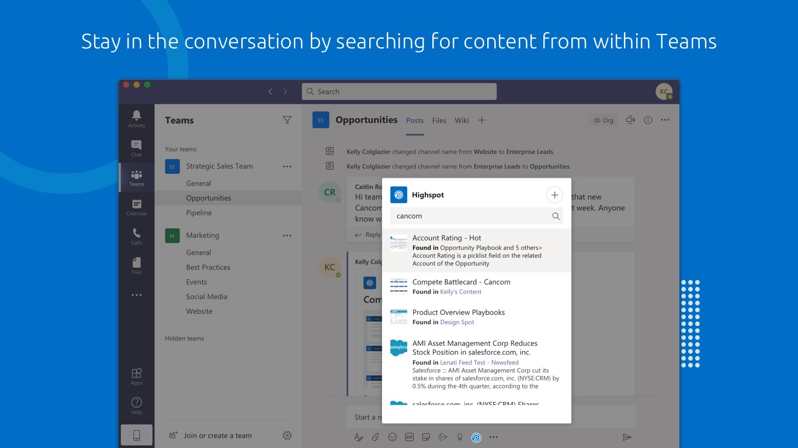Open Lenati Feed Test - Newsfeed link
The height and width of the screenshot is (448, 798).
479,362
